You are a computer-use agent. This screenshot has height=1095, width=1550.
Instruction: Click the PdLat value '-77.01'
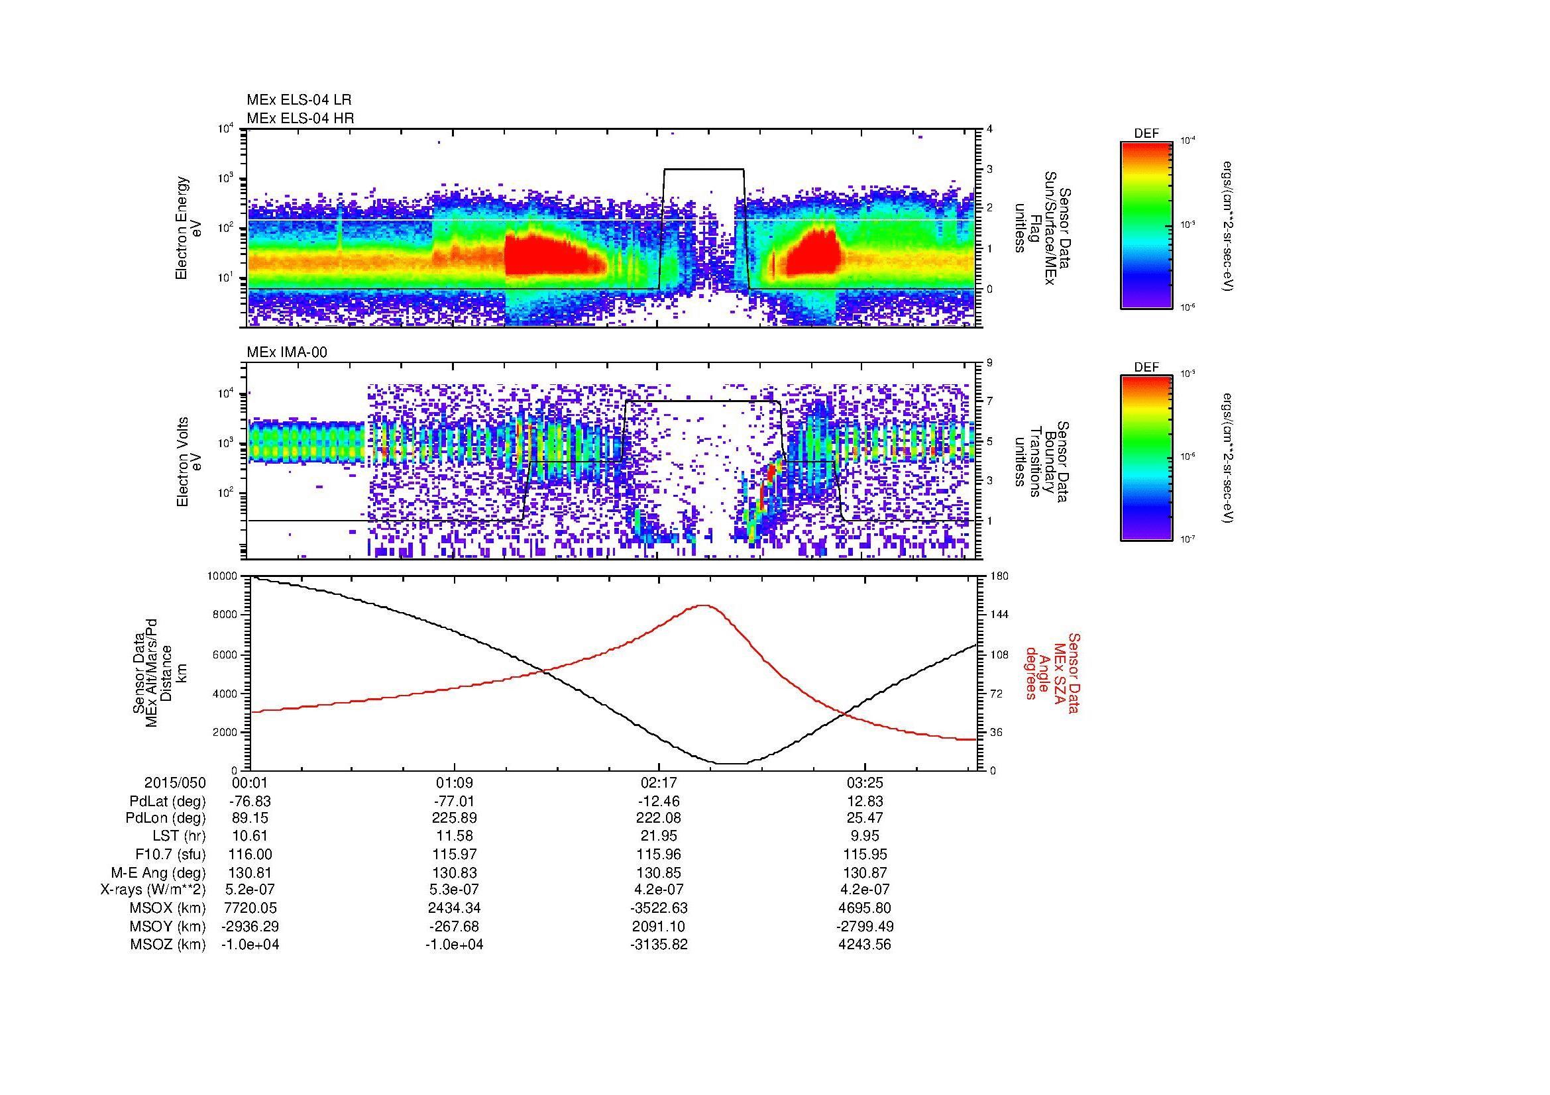coord(455,802)
